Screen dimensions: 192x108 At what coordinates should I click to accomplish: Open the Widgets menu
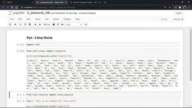pos(67,19)
